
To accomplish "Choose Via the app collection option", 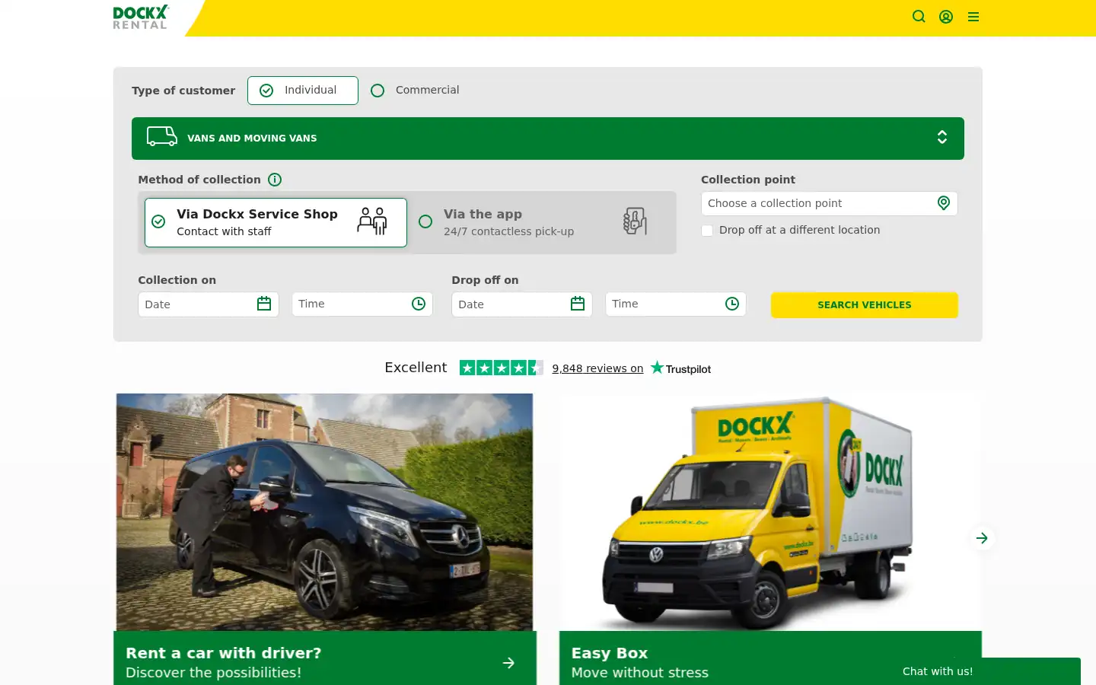I will (542, 222).
